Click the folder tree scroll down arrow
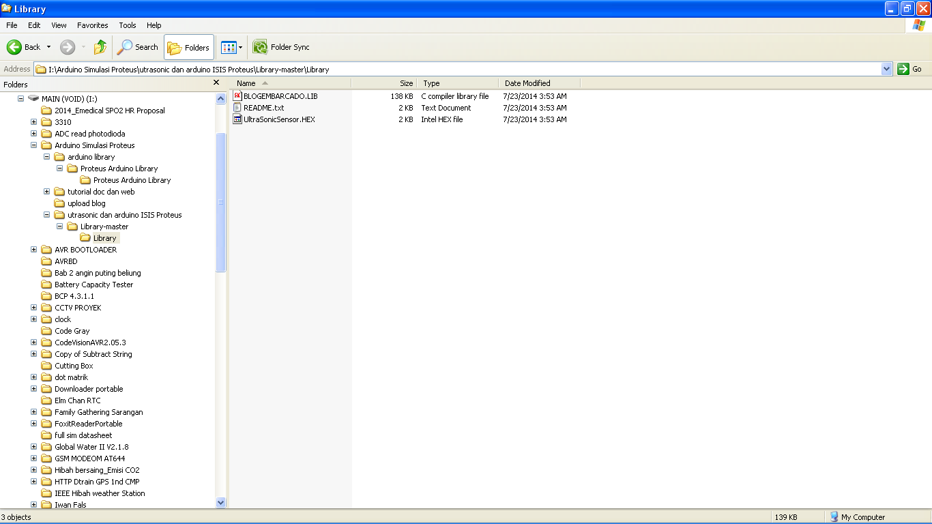 [x=220, y=502]
